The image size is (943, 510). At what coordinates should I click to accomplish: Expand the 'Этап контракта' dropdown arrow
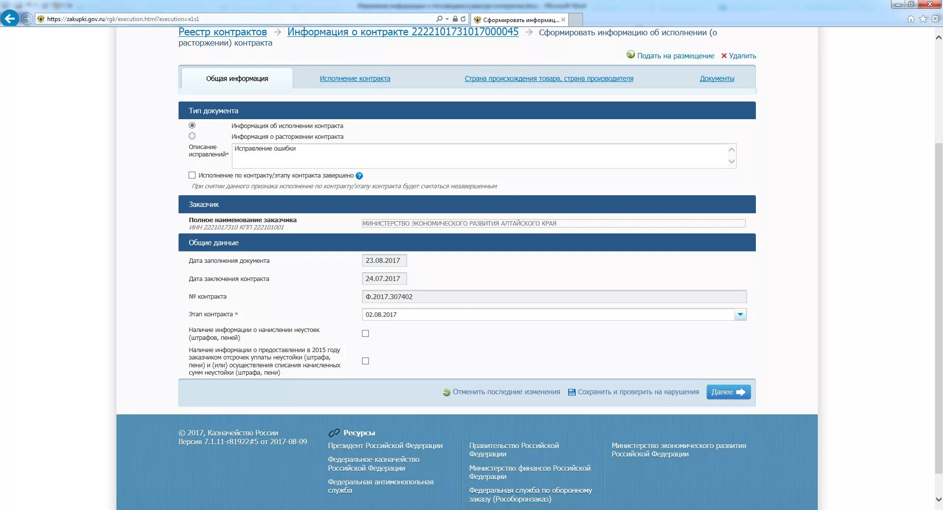pyautogui.click(x=740, y=314)
